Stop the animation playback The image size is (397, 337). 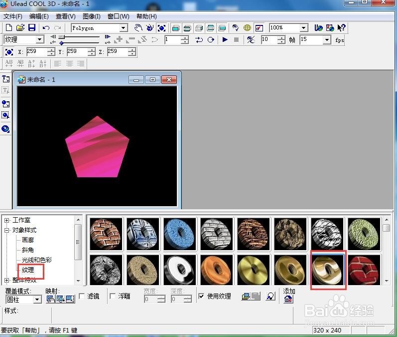[x=236, y=39]
